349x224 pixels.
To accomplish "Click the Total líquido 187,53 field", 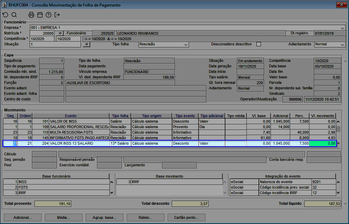I will click(322, 204).
